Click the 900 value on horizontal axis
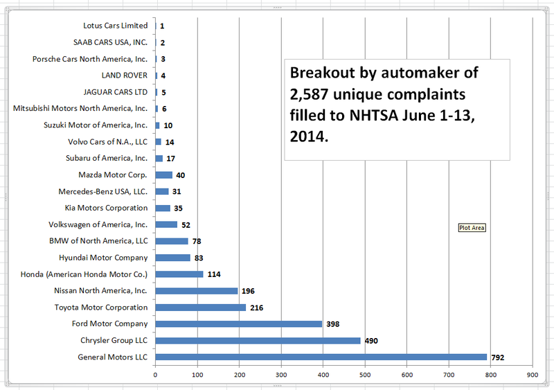This screenshot has height=390, width=554. pos(533,375)
